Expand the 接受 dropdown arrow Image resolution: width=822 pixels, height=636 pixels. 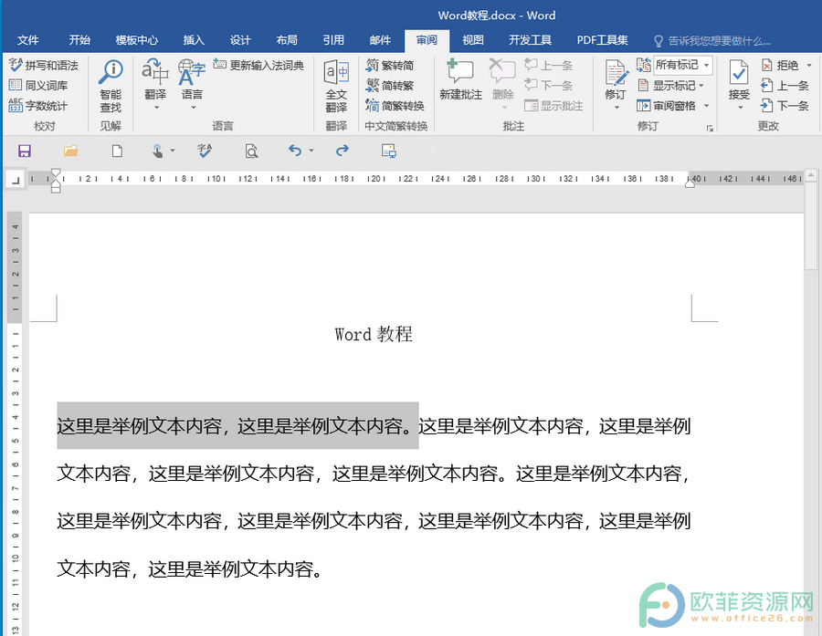[740, 108]
